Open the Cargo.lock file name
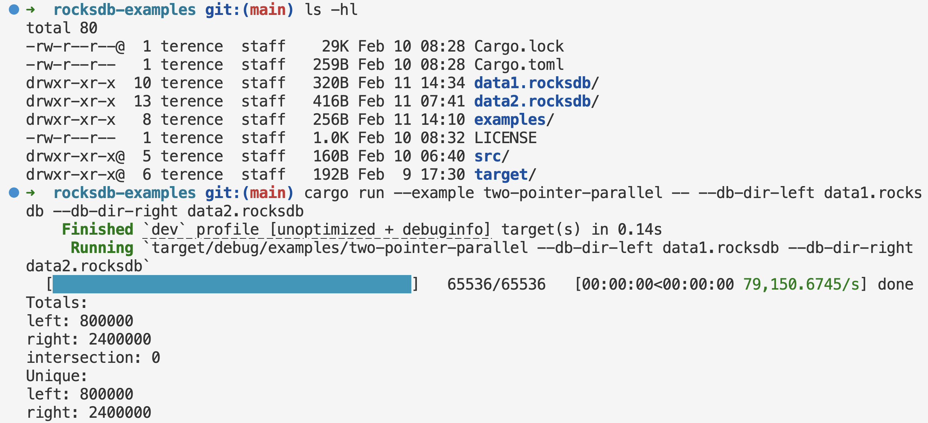928x423 pixels. (x=519, y=46)
